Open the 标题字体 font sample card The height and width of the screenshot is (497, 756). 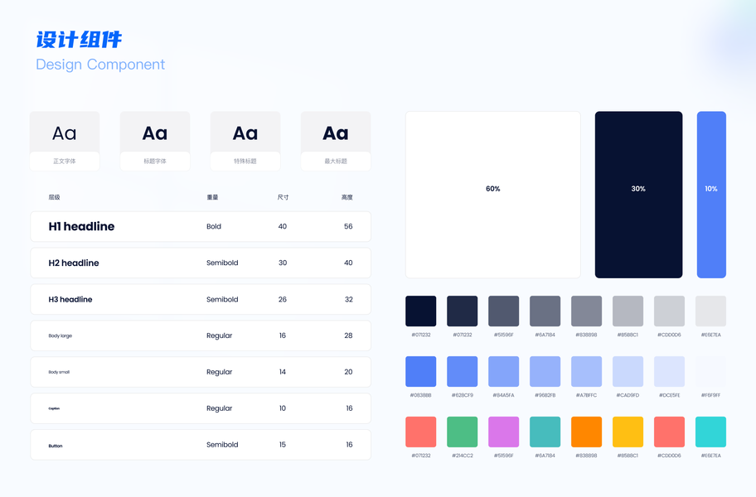coord(155,141)
